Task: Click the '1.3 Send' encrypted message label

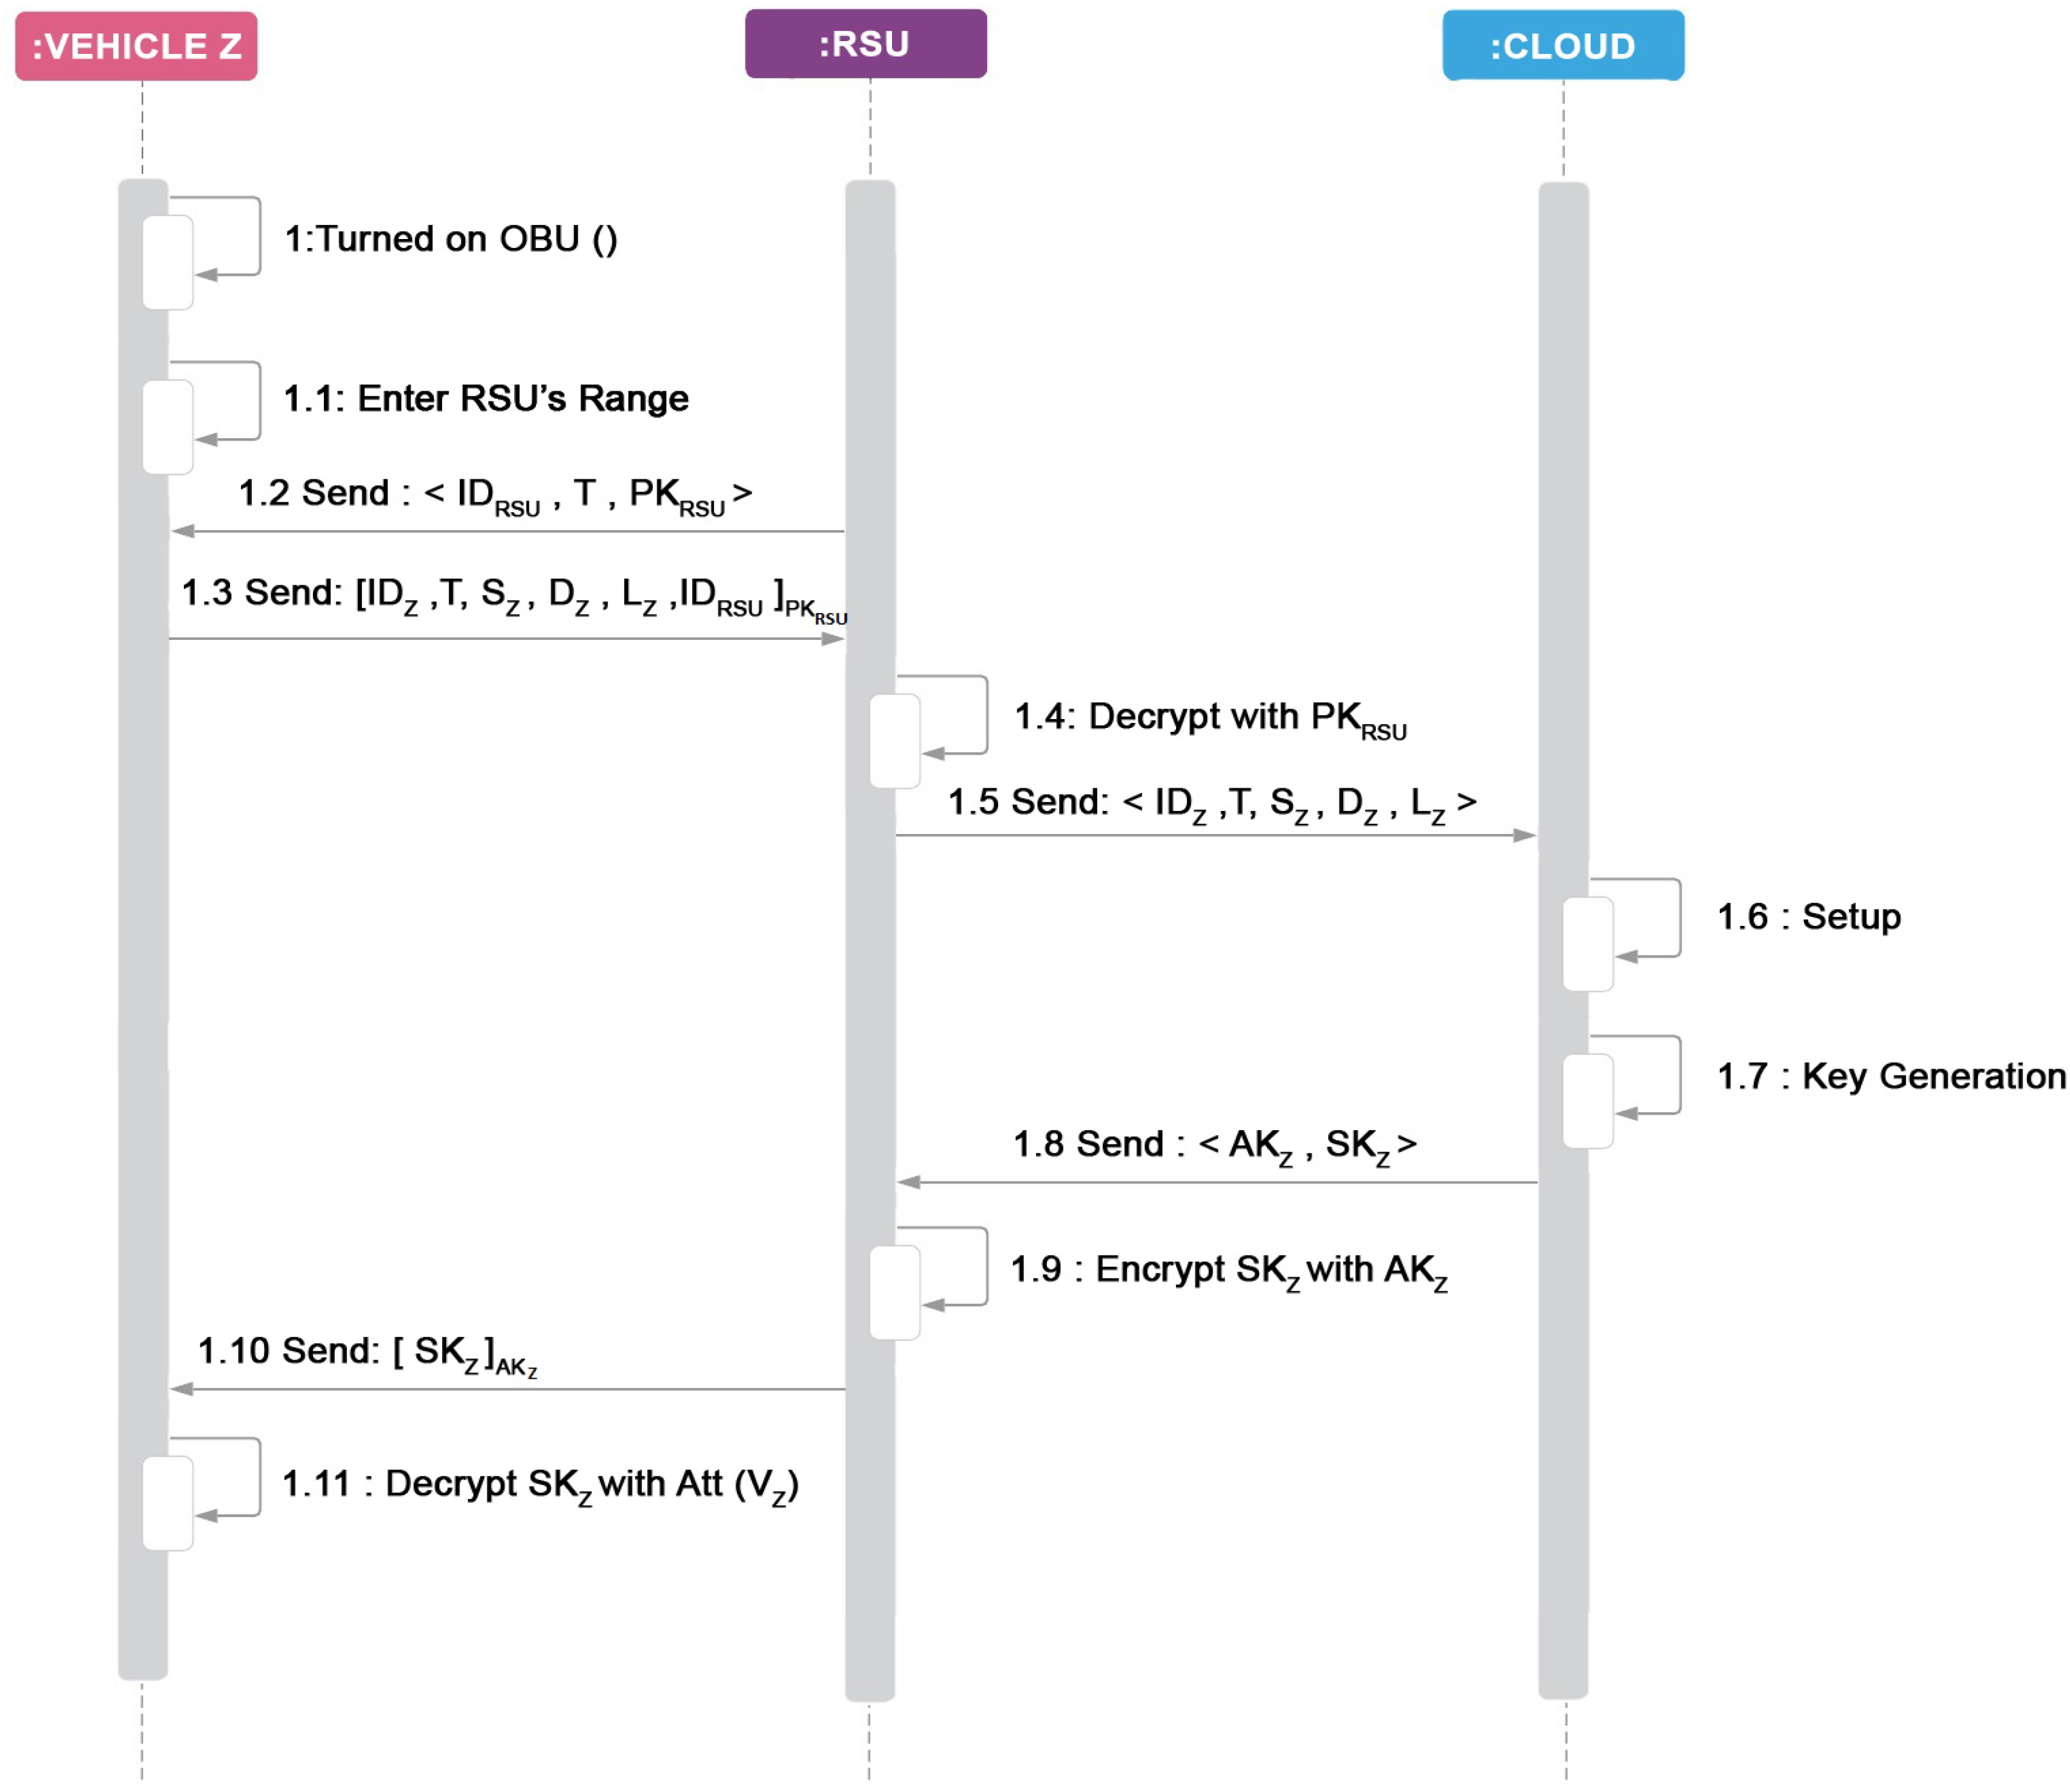Action: (x=514, y=598)
